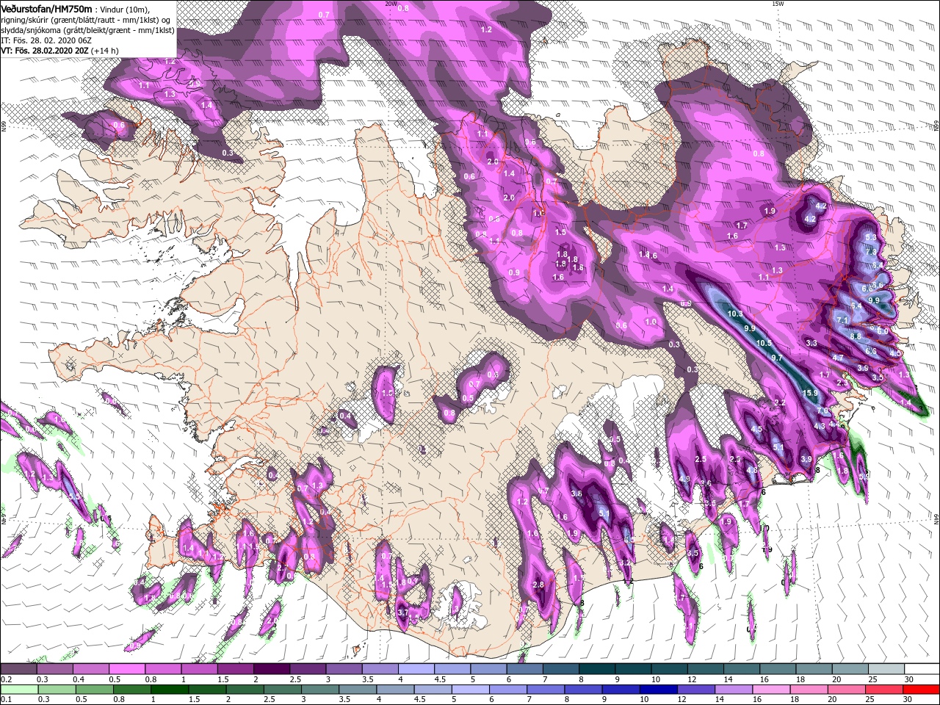Click the 3.9 value near the southeast coast

(806, 459)
